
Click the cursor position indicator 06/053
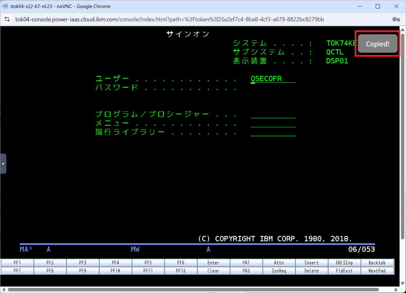click(x=361, y=249)
